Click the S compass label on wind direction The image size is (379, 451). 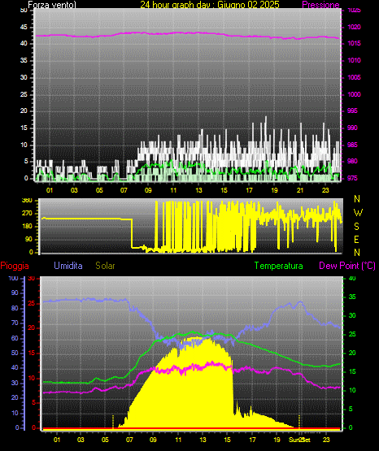356,227
